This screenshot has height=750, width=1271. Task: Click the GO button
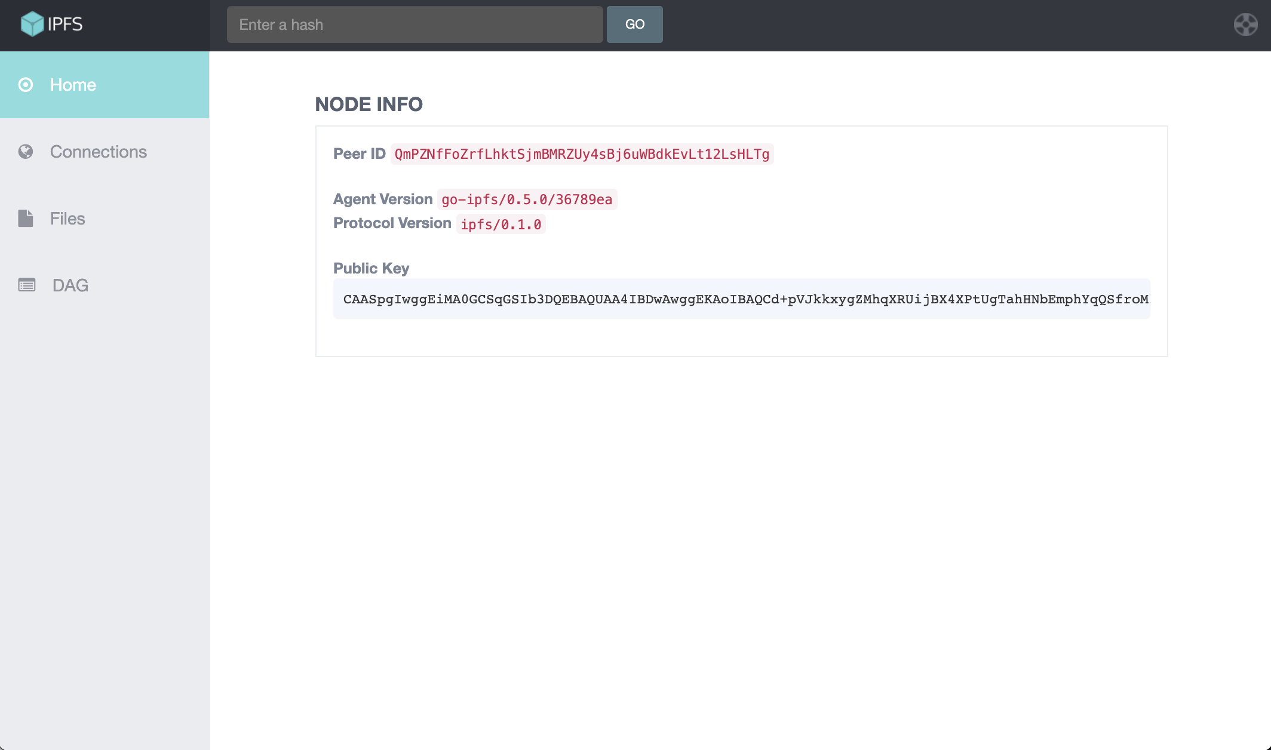(x=634, y=24)
